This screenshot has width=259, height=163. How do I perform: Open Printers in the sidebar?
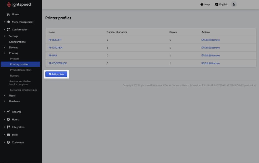pyautogui.click(x=15, y=59)
